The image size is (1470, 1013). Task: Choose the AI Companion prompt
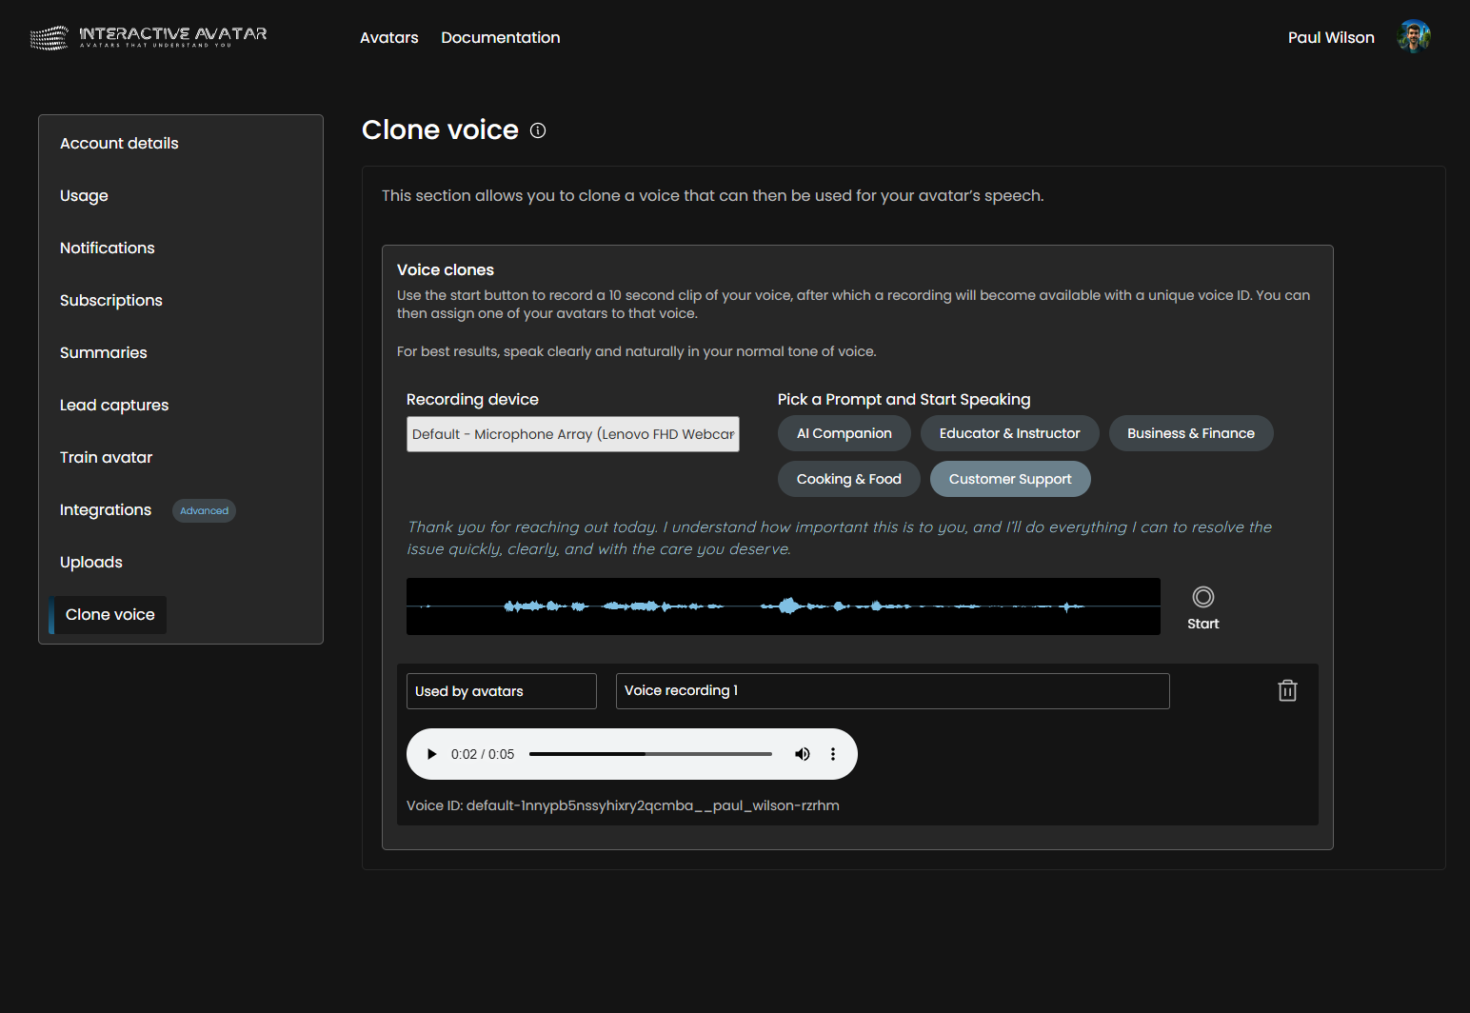(844, 433)
